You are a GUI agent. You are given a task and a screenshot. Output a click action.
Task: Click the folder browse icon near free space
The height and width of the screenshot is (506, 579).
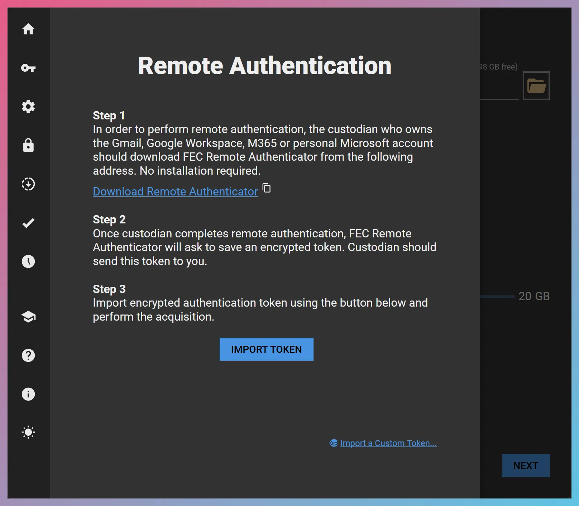tap(536, 85)
